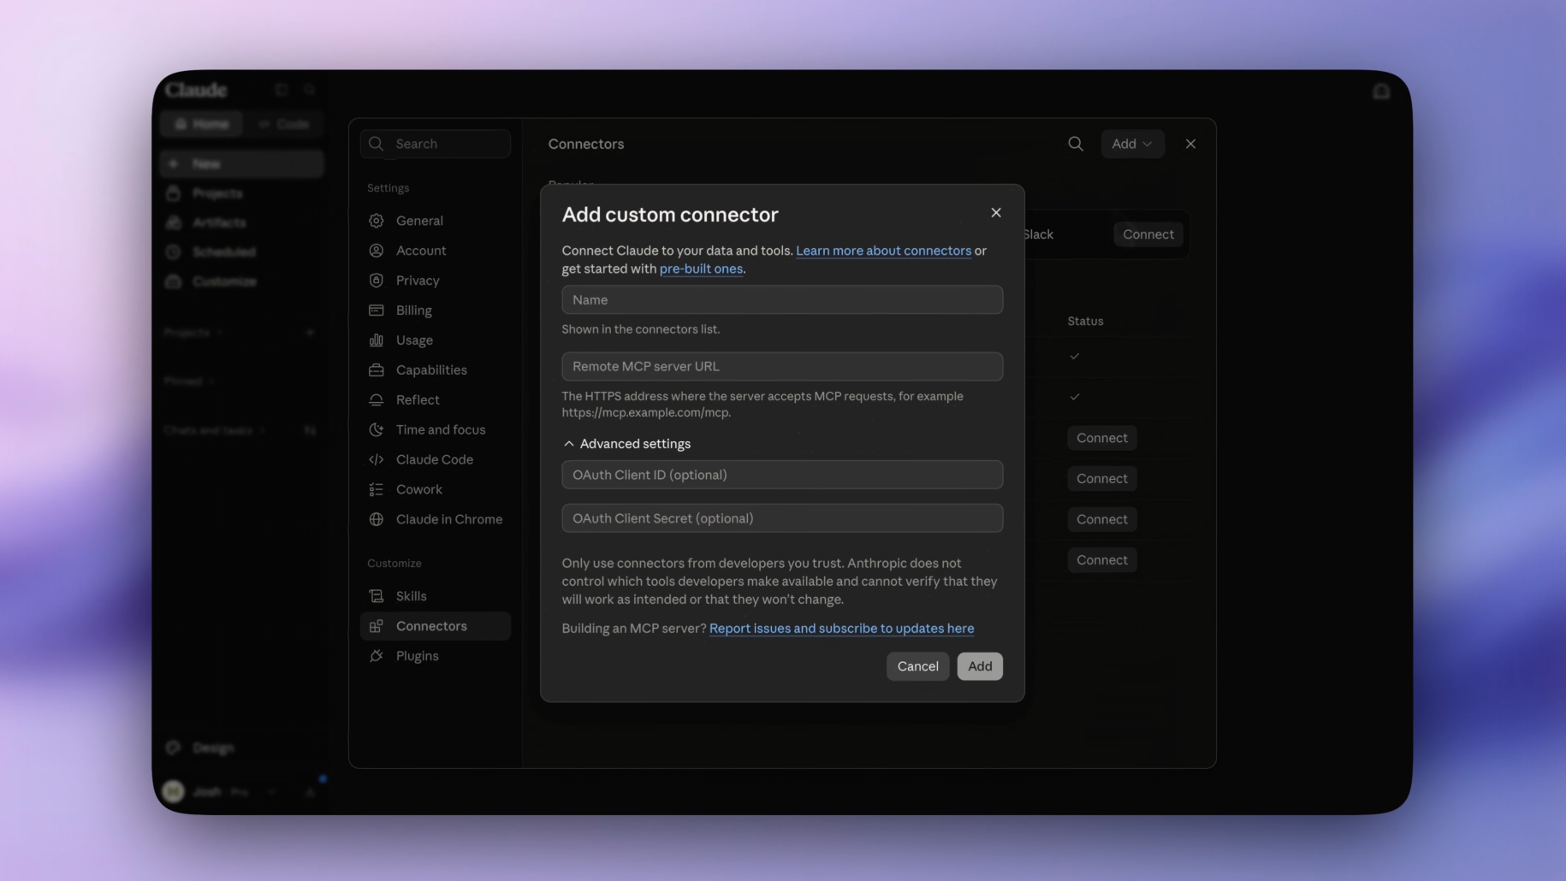Click the magnifier icon in Connectors header
This screenshot has height=881, width=1566.
1076,144
